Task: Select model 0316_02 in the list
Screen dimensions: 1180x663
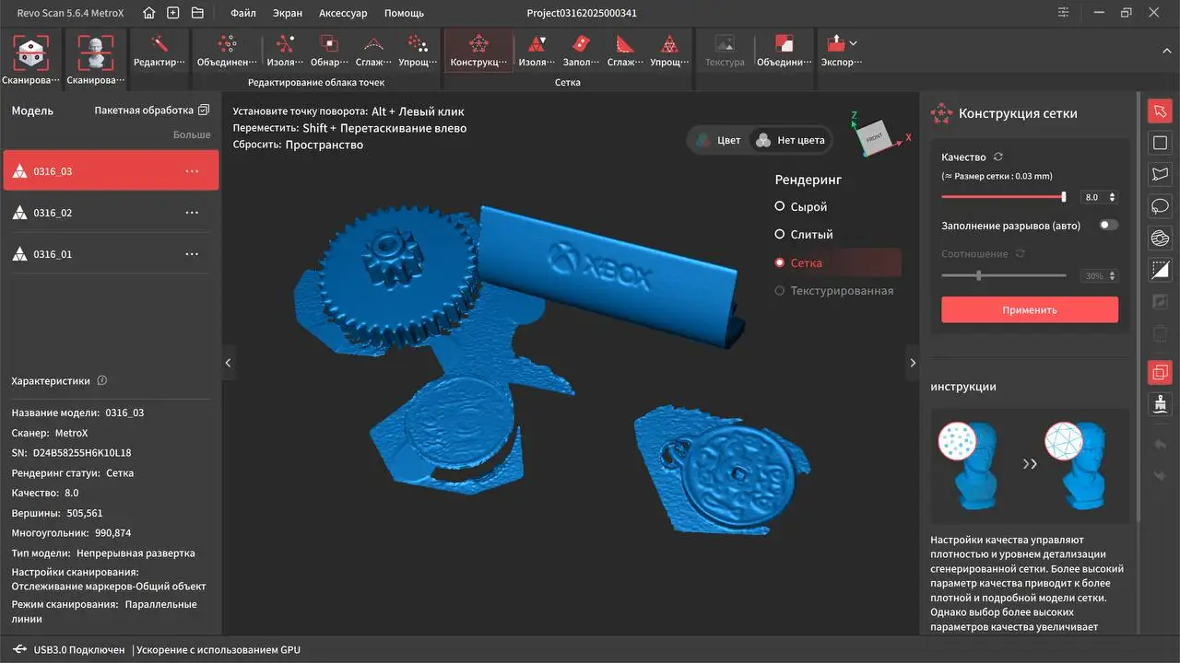Action: click(111, 213)
